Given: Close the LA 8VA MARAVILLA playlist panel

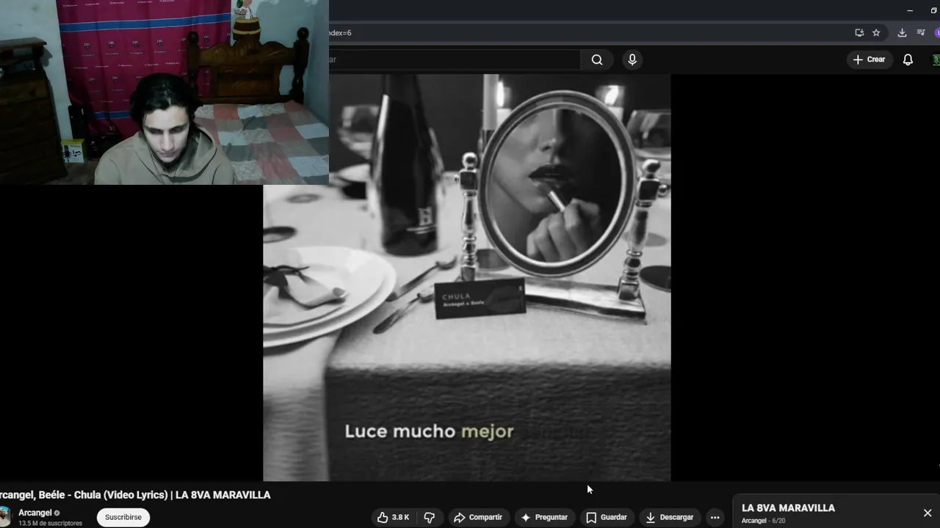Looking at the screenshot, I should point(928,513).
